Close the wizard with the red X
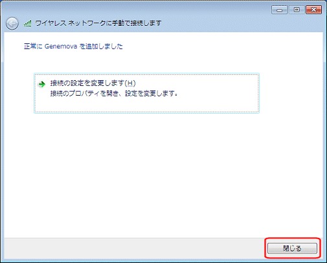 (x=313, y=10)
